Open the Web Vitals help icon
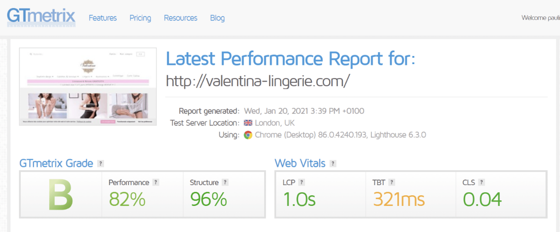The image size is (560, 232). (x=333, y=163)
